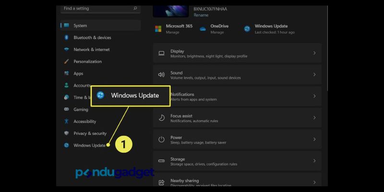Click Manage under OneDrive

[217, 32]
